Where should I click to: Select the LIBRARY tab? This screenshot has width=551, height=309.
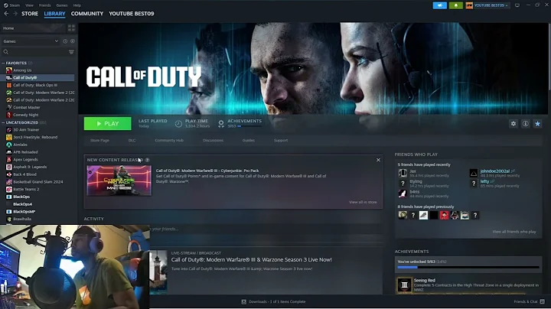(54, 14)
